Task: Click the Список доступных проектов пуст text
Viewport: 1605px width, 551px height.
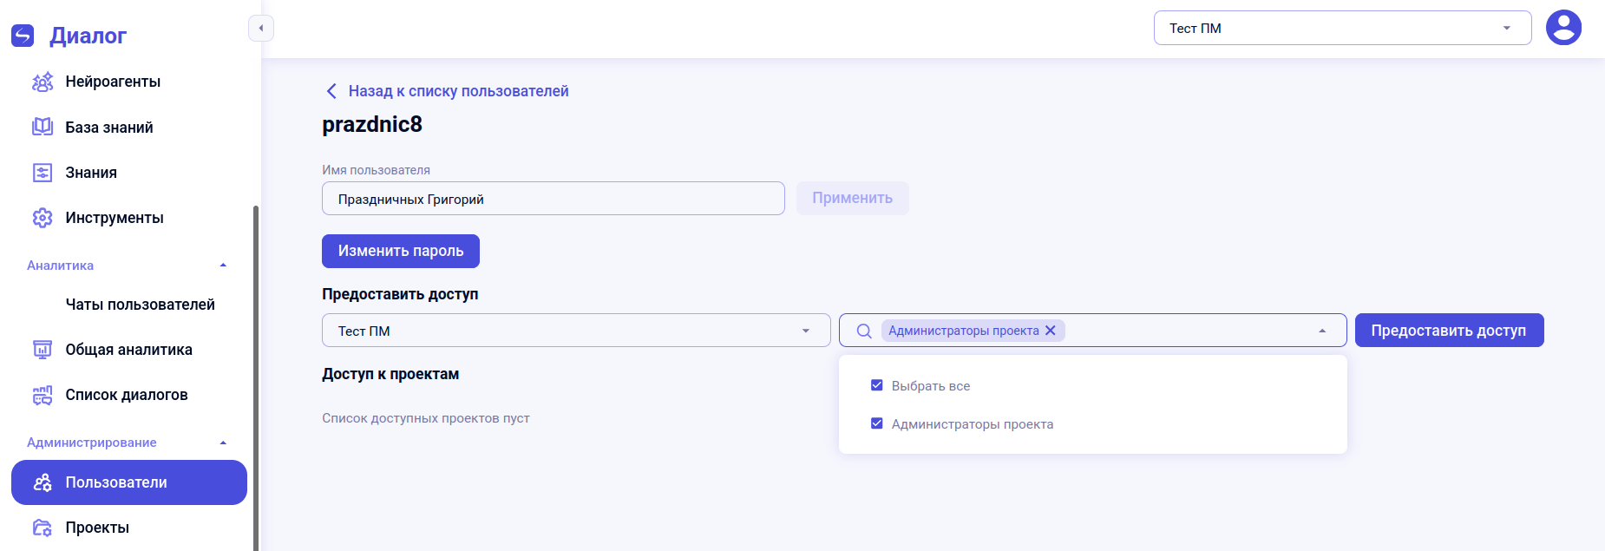Action: [426, 418]
